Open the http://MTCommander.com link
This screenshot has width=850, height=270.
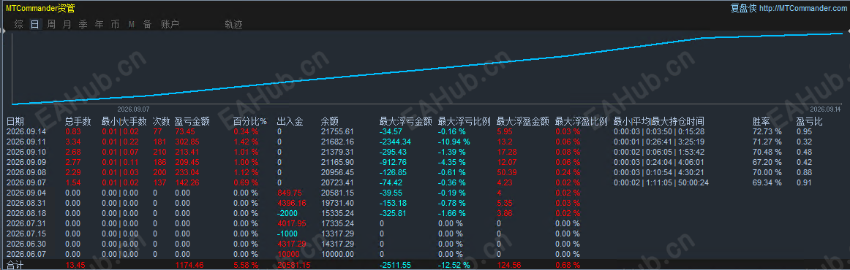point(802,8)
